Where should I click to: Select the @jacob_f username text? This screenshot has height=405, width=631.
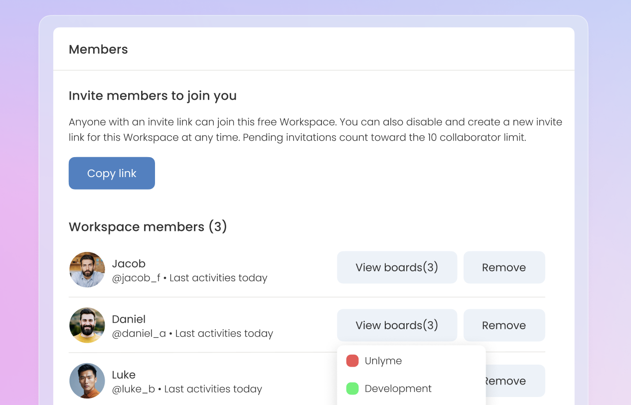136,278
